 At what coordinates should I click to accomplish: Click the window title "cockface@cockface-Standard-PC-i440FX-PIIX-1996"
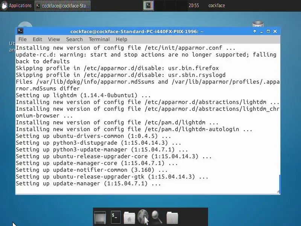137,32
